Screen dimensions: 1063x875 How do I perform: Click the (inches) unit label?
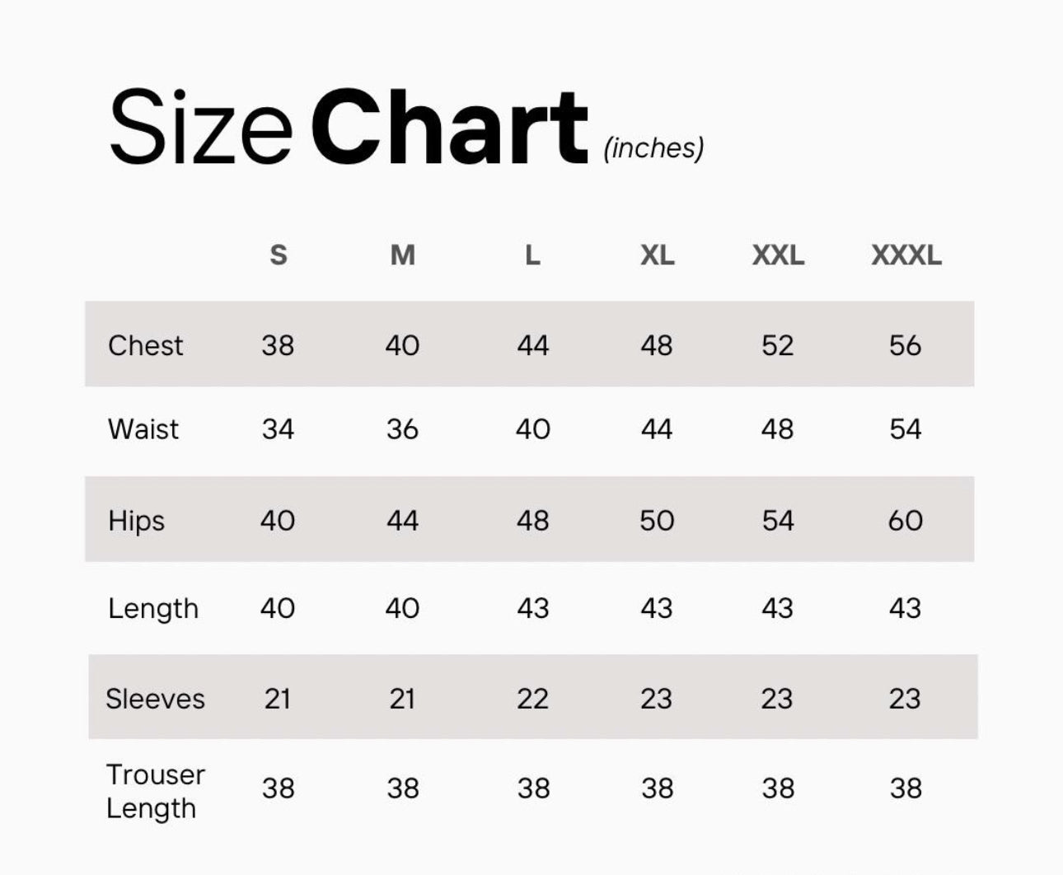click(x=653, y=148)
